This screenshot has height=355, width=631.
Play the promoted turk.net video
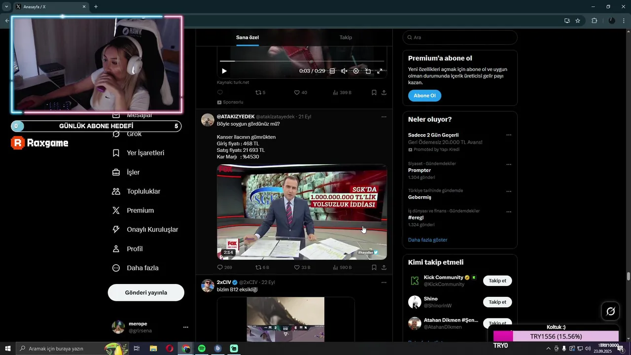tap(224, 71)
